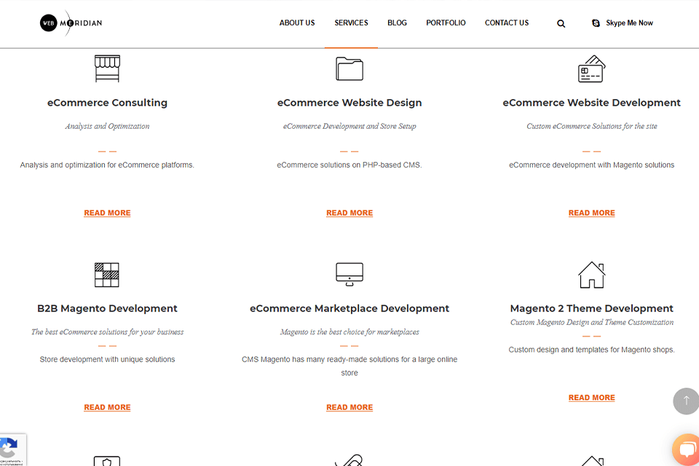Click the Web Meridian logo
This screenshot has height=466, width=699.
coord(71,23)
